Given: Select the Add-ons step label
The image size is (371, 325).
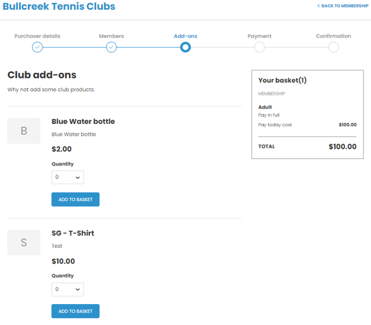Looking at the screenshot, I should pyautogui.click(x=185, y=36).
